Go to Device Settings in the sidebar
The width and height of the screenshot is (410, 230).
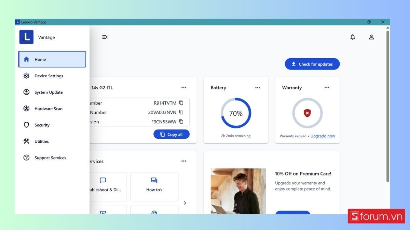(49, 76)
